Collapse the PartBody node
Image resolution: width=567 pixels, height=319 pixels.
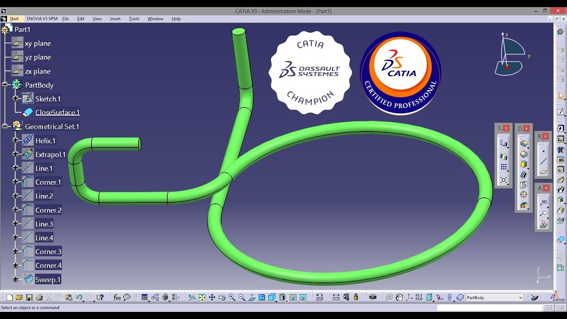[6, 85]
